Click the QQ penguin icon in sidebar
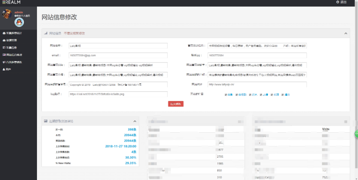 coord(19,22)
